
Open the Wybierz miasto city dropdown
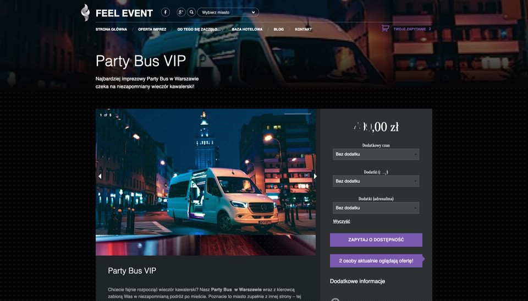[228, 12]
